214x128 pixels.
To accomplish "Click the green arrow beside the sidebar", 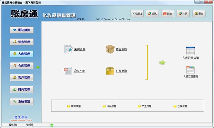I will (x=38, y=67).
